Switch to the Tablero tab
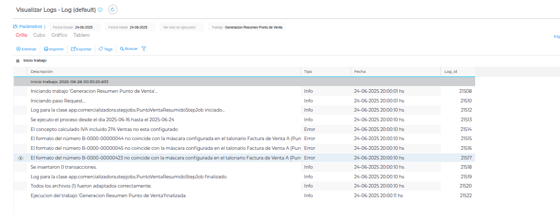 [x=81, y=35]
